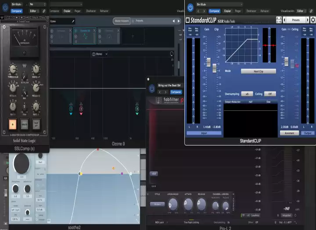Toggle the StandardCLIP Ceiling Off button
This screenshot has width=316, height=230.
coord(270,94)
